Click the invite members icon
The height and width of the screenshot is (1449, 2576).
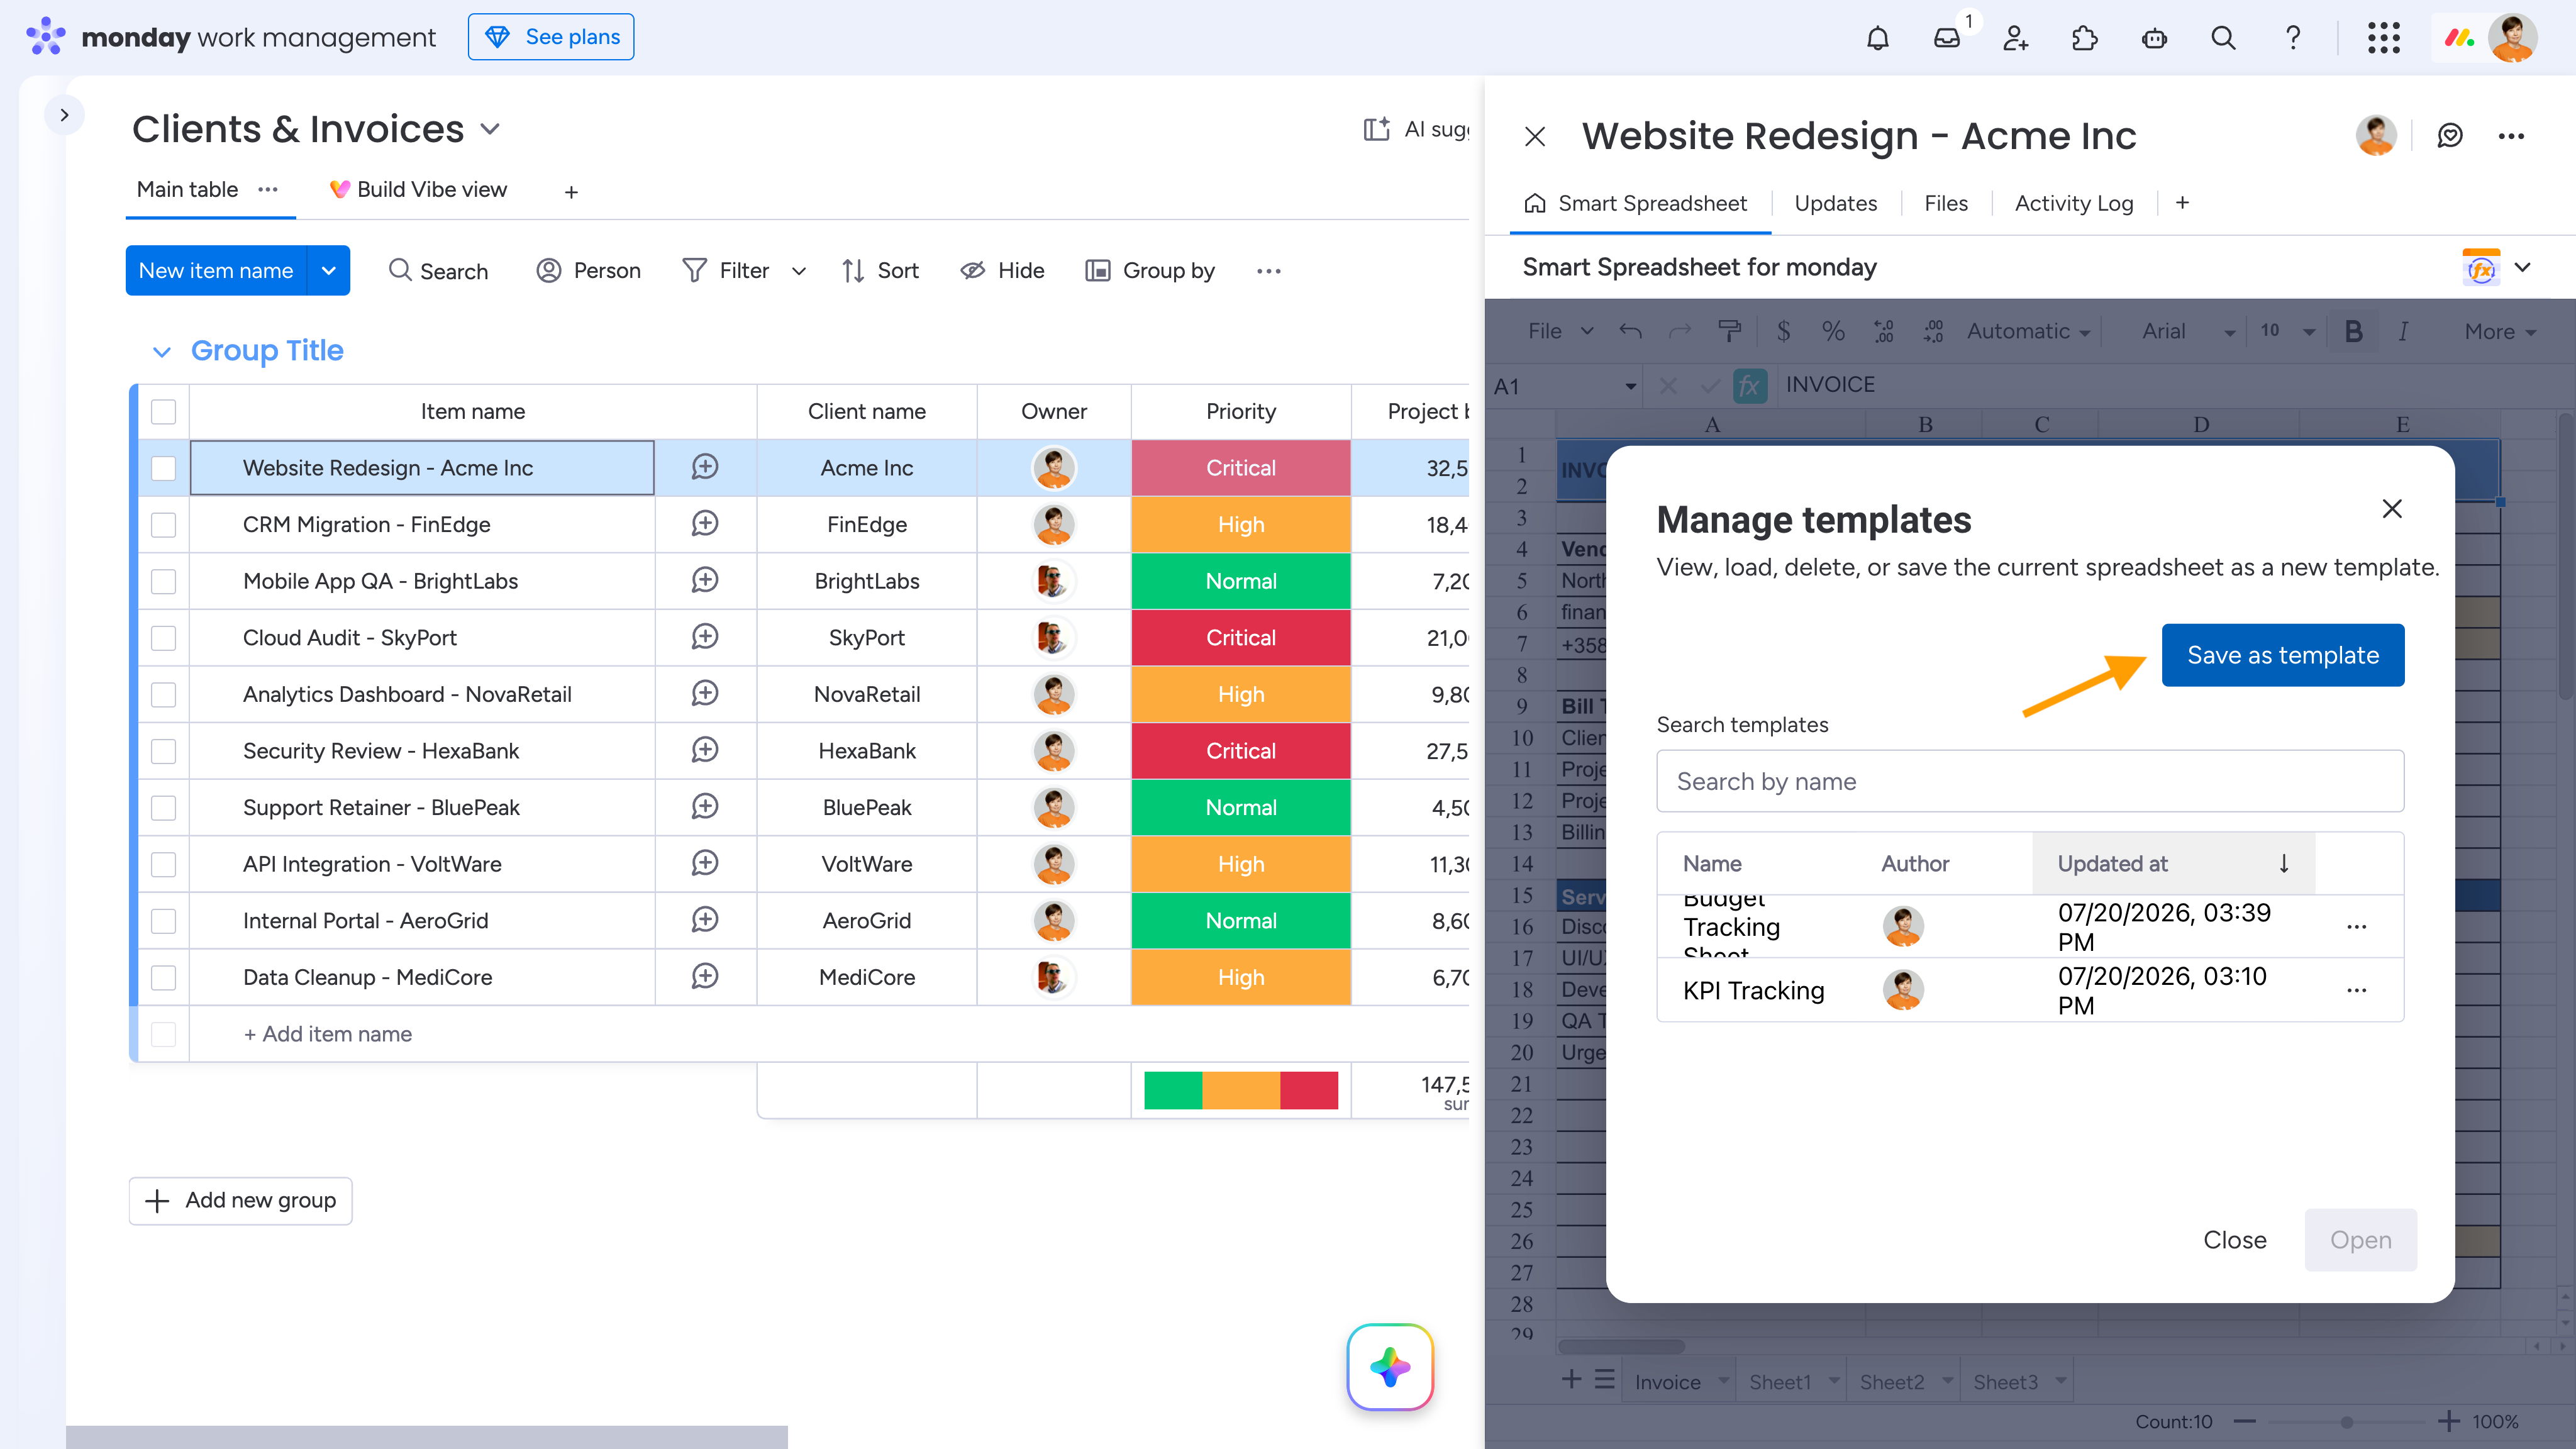2015,38
